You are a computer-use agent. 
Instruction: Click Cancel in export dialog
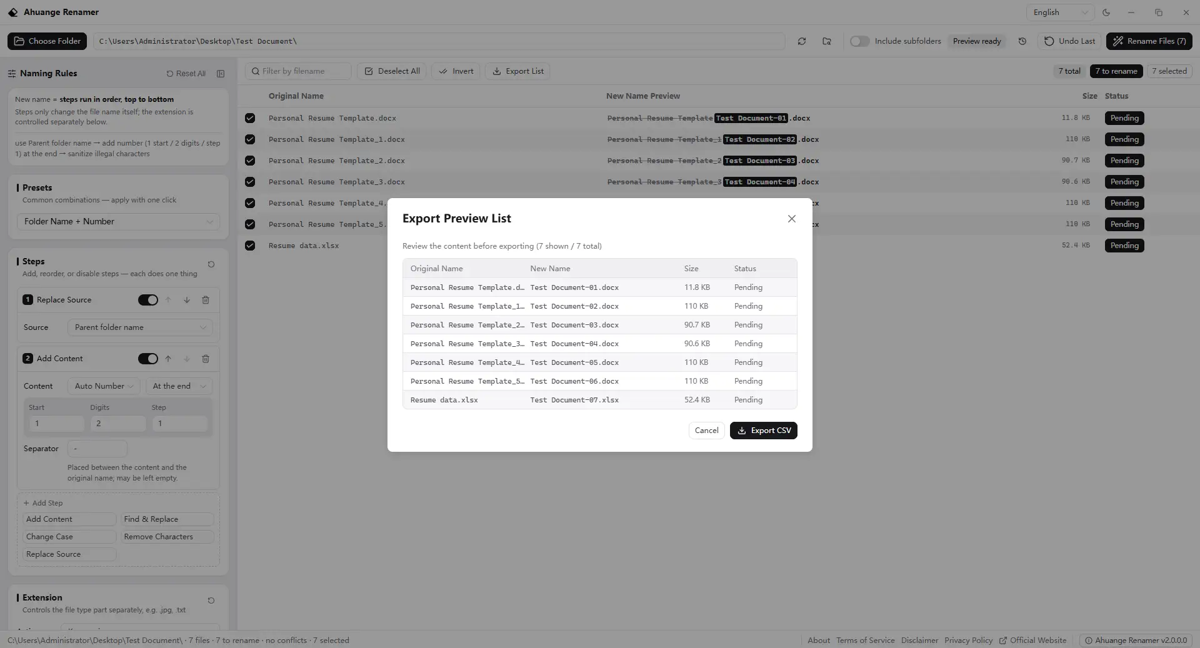(x=707, y=431)
